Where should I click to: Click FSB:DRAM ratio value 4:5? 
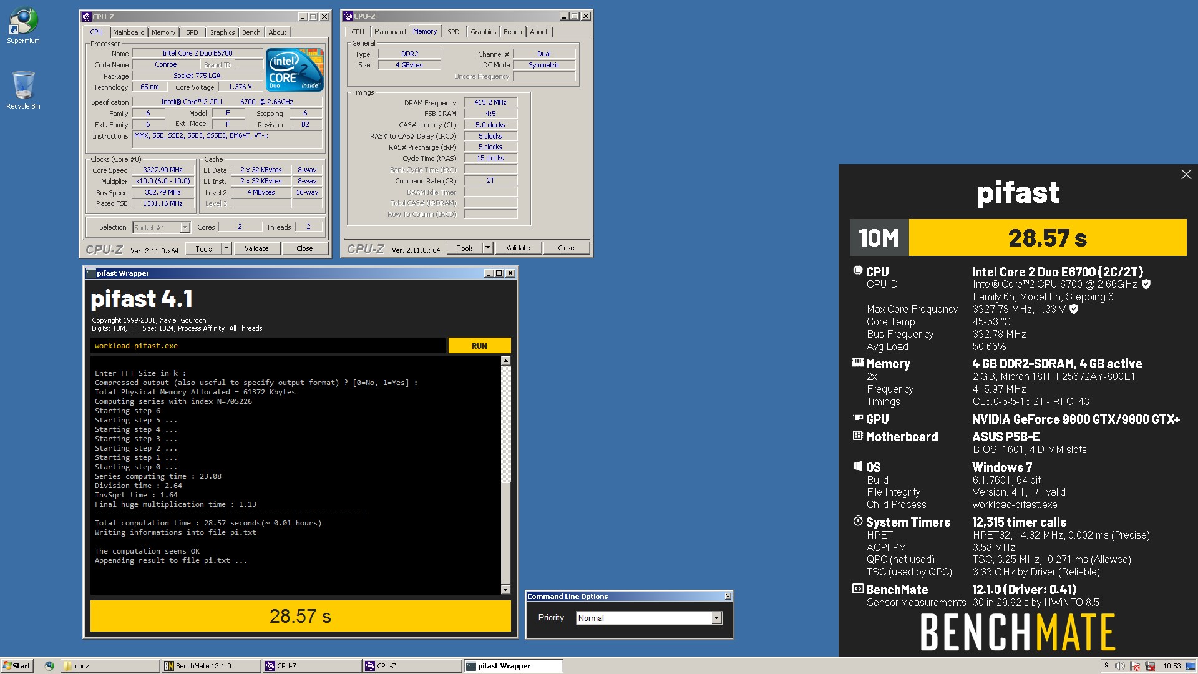(x=490, y=114)
